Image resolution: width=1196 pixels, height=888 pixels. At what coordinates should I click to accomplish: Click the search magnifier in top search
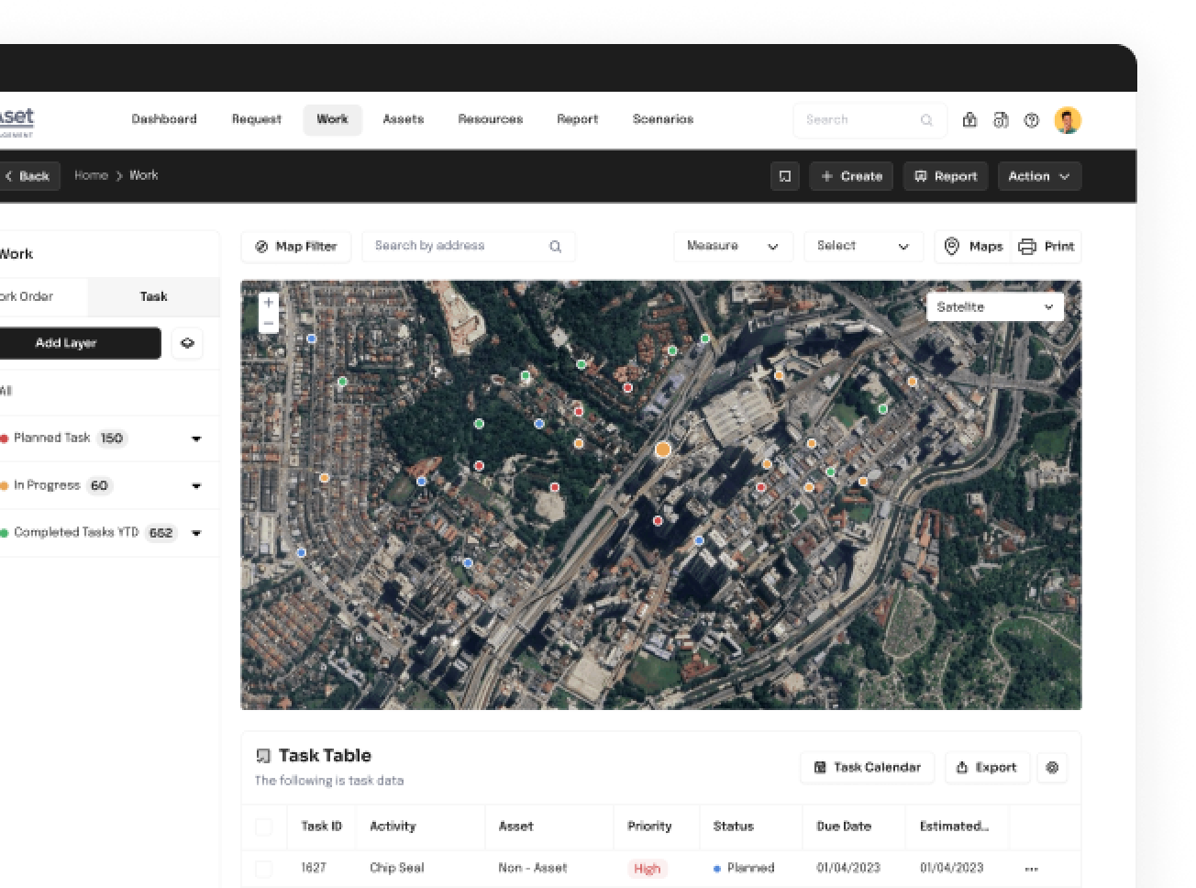[926, 120]
